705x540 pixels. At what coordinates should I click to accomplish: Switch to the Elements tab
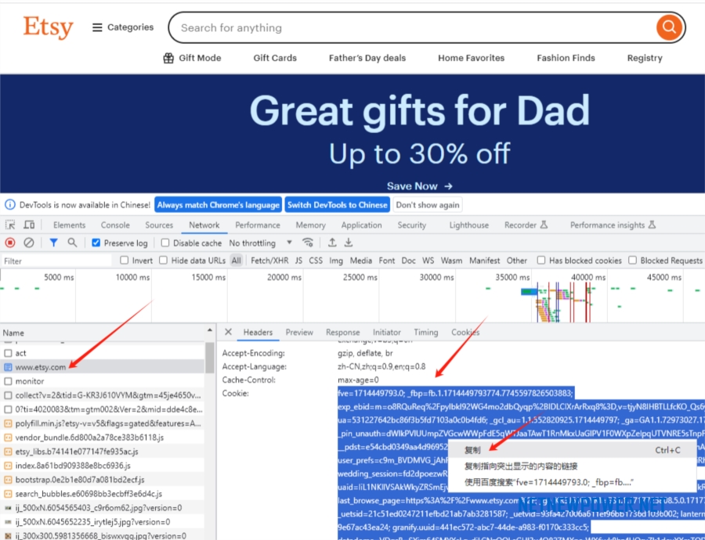69,225
